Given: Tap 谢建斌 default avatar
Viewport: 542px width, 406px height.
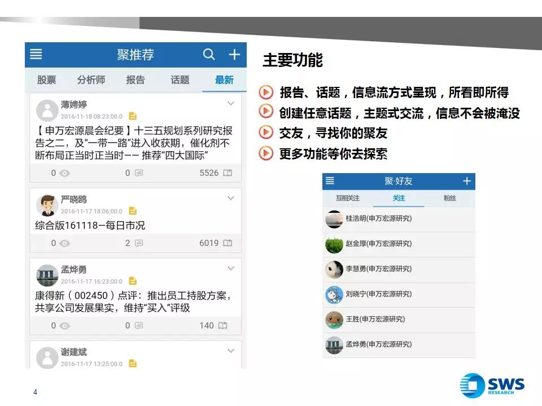Looking at the screenshot, I should (x=47, y=358).
